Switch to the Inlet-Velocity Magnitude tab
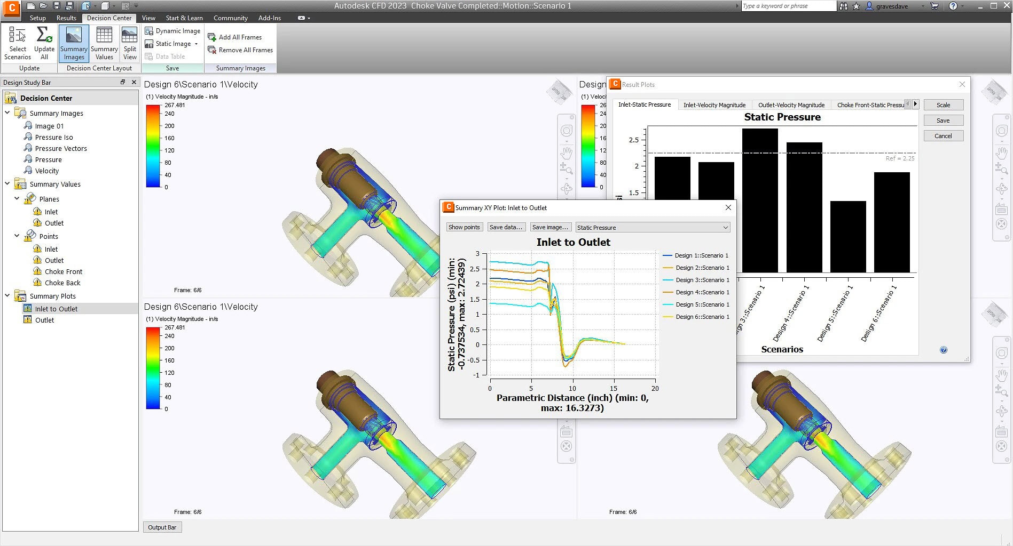 click(714, 105)
